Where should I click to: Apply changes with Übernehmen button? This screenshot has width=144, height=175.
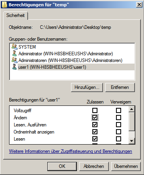click(126, 166)
